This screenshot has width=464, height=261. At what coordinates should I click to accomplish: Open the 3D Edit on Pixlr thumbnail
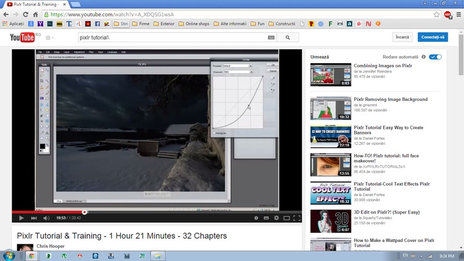(331, 221)
